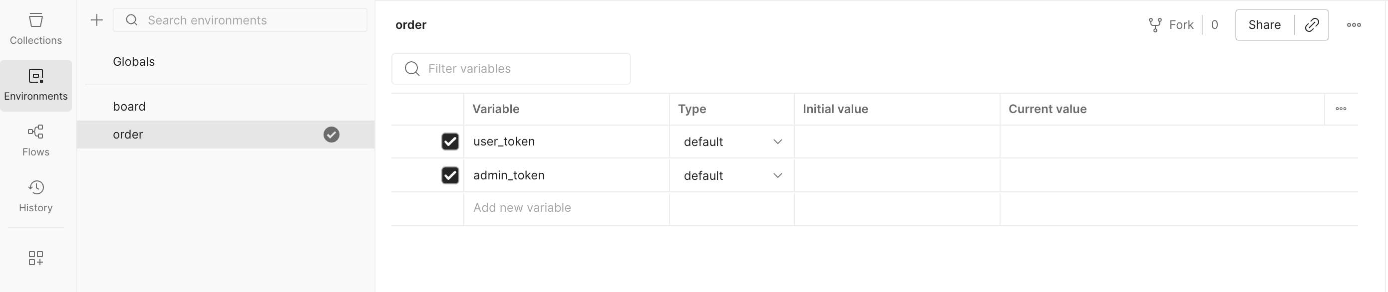Click the Add new variable cell
Viewport: 1388px width, 292px height.
(566, 208)
